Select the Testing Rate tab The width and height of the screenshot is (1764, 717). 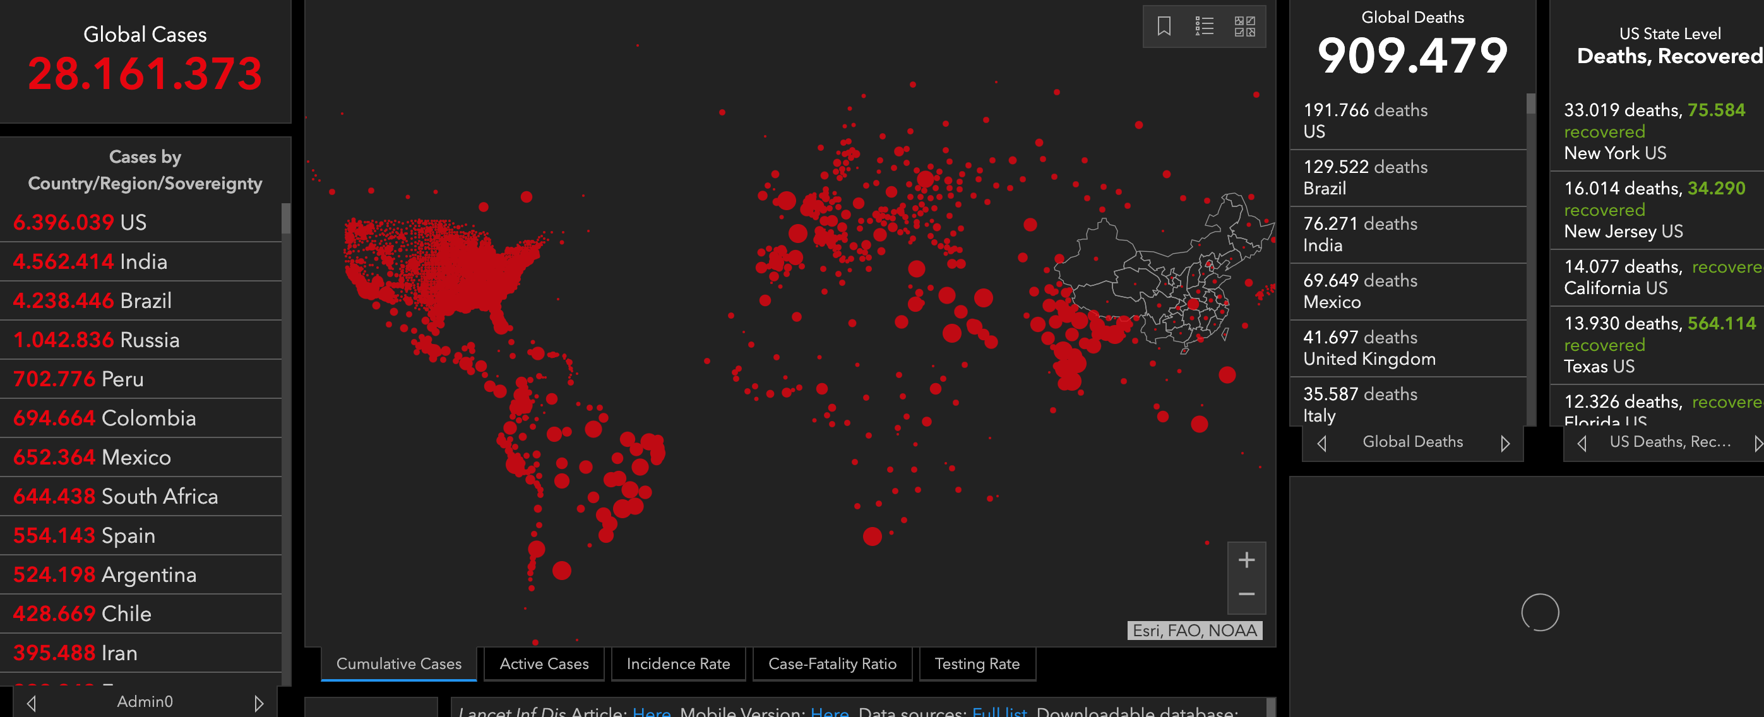pos(977,663)
